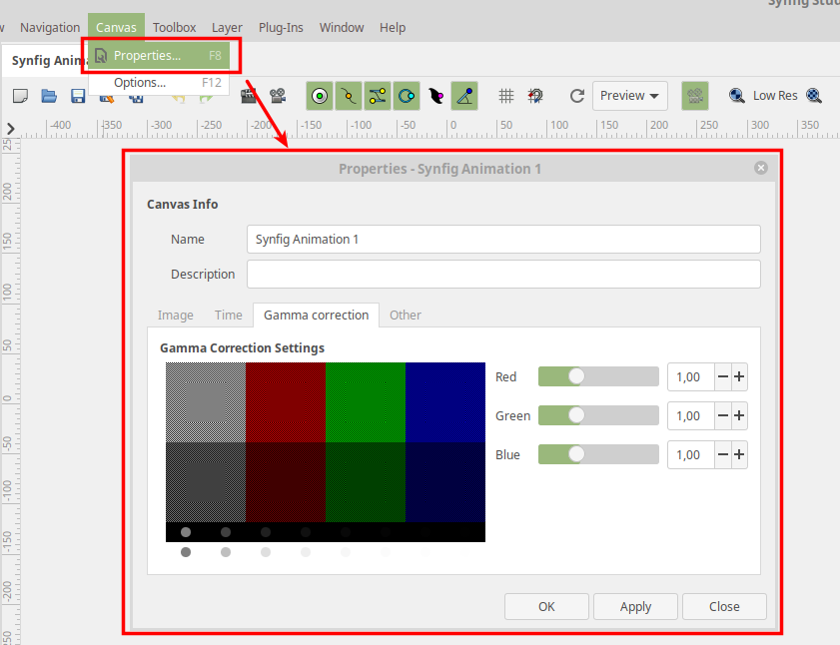Toggle position handles display icon

click(x=320, y=96)
